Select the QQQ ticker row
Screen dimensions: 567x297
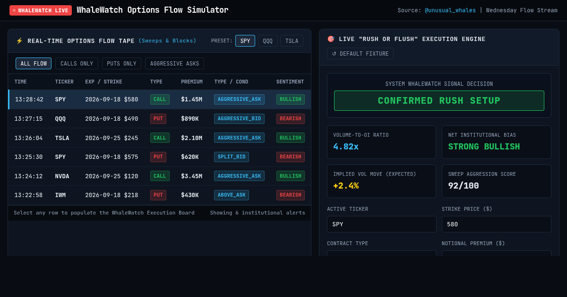point(160,119)
